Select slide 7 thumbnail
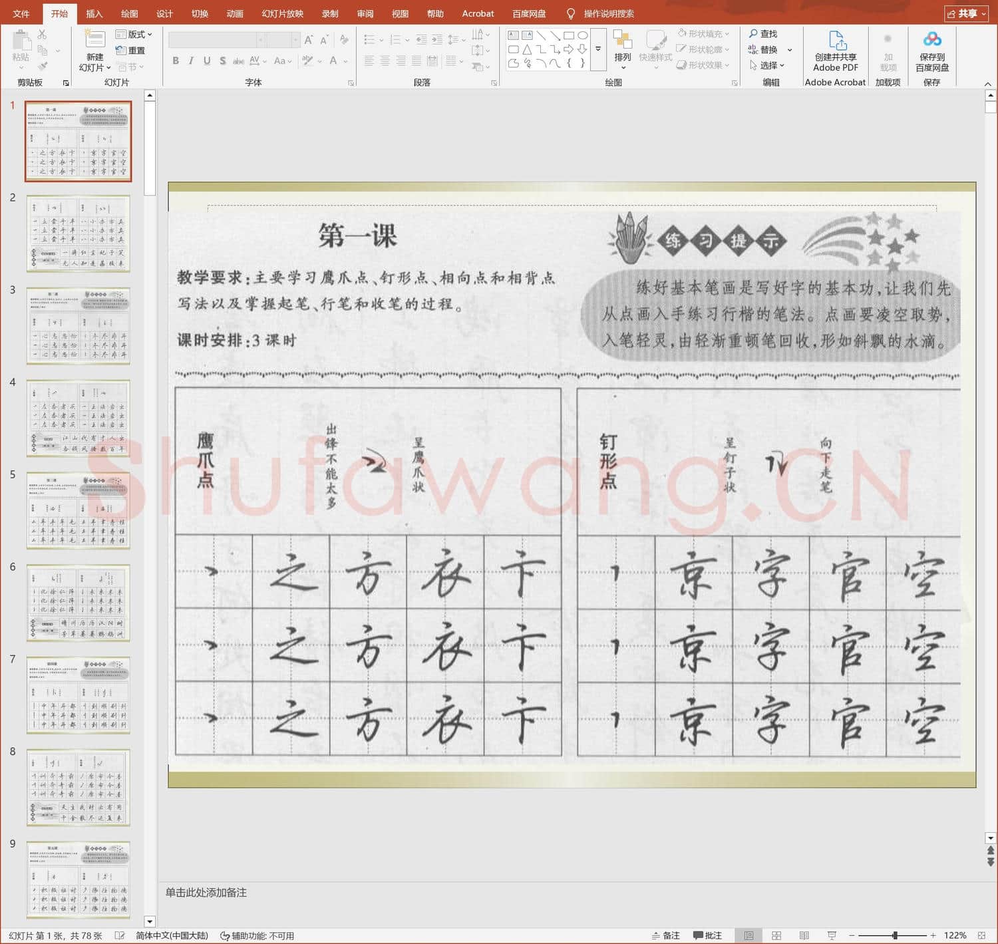Viewport: 998px width, 944px height. click(x=78, y=695)
